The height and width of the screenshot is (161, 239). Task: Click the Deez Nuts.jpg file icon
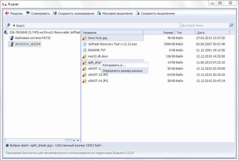[85, 38]
